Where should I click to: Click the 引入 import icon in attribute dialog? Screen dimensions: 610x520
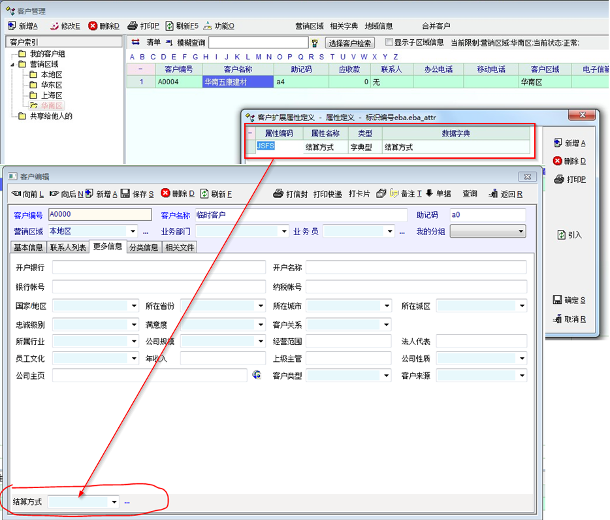(561, 235)
